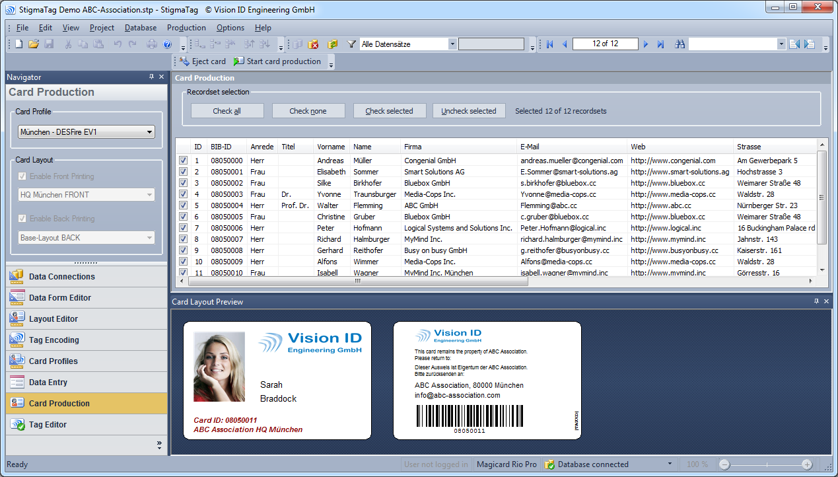Select the Card Production navigator item
838x477 pixels.
click(87, 404)
